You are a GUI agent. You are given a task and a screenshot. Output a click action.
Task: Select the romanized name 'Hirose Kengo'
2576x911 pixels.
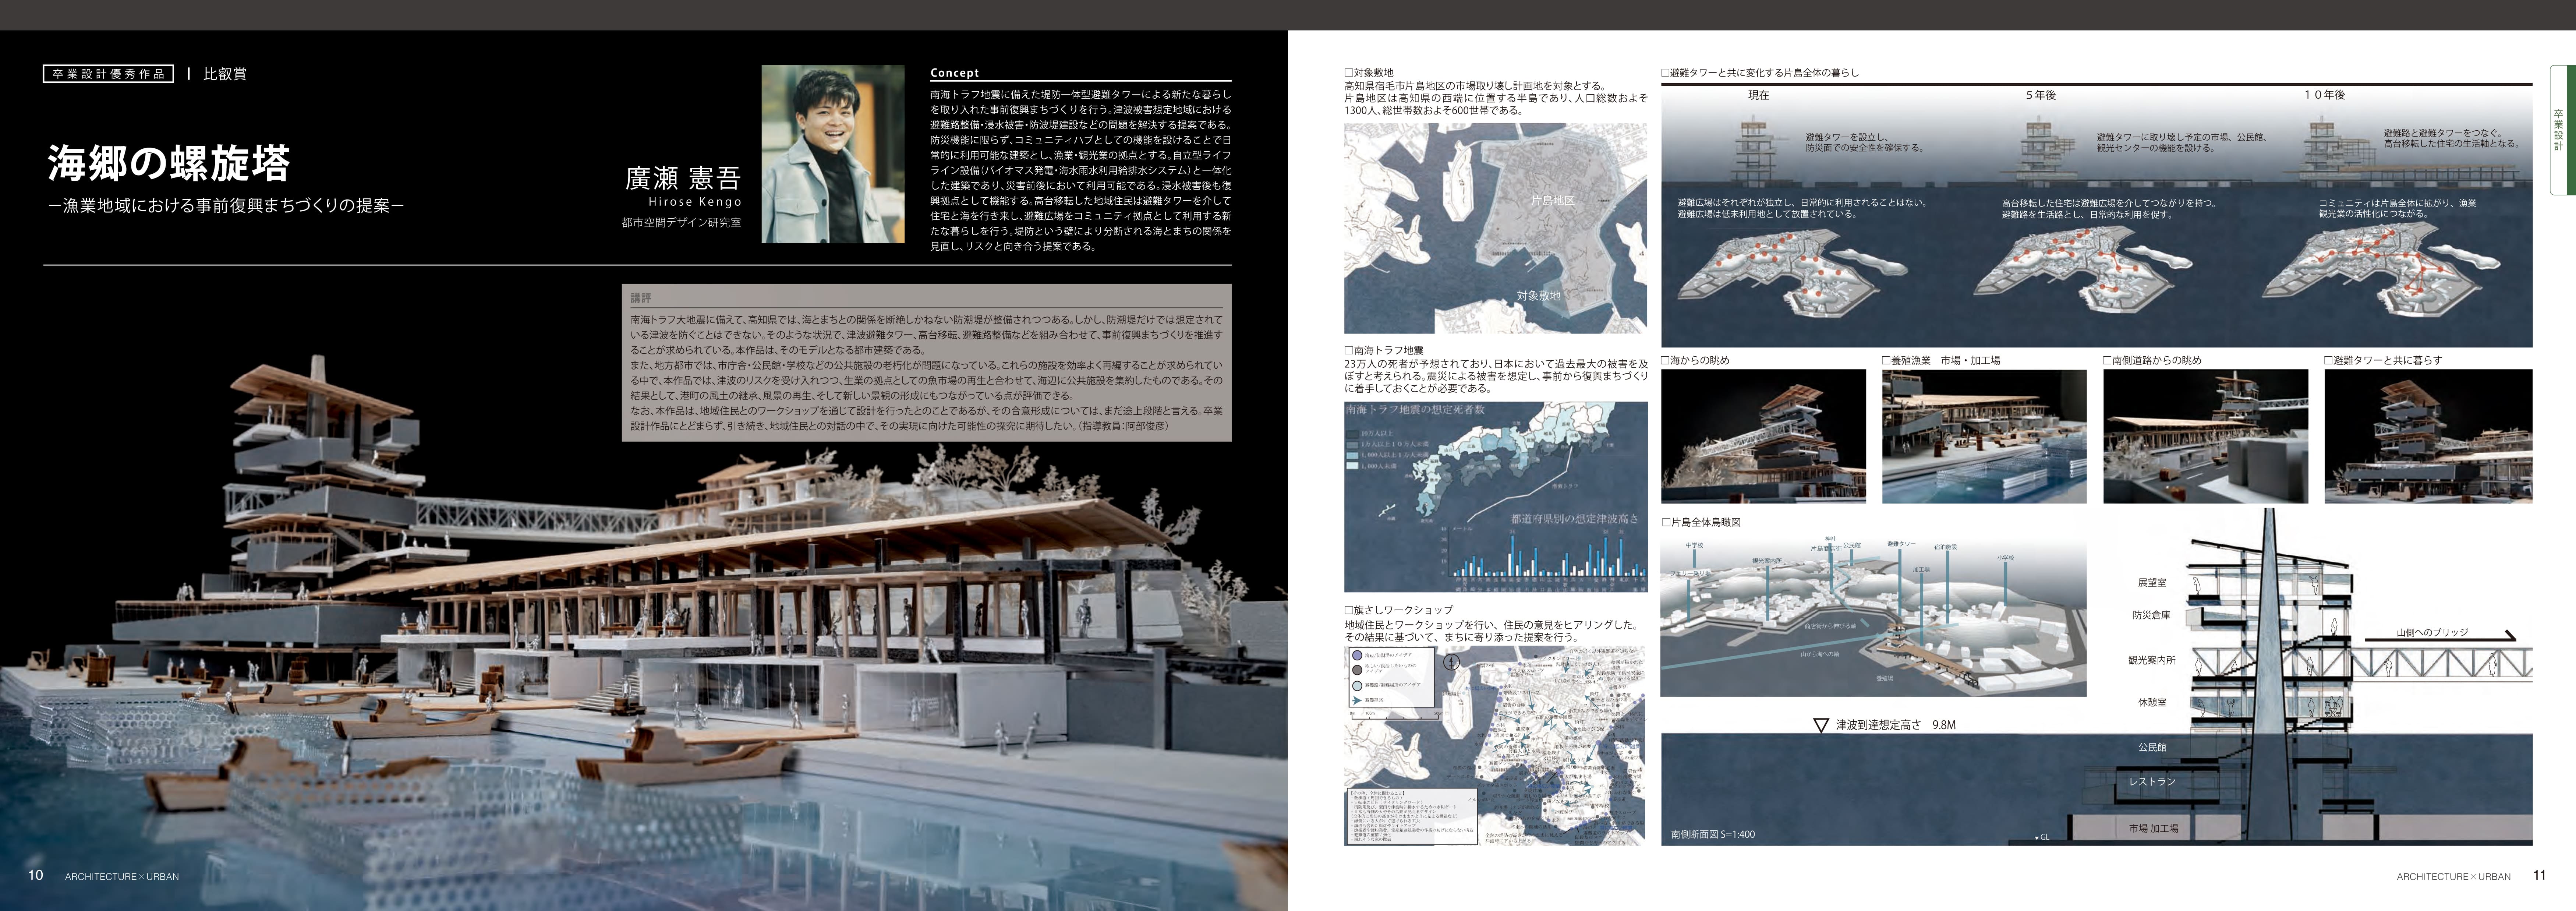695,202
